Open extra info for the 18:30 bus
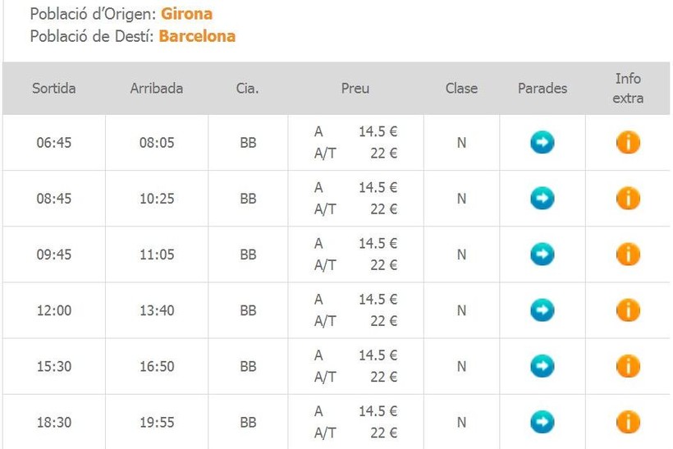Image resolution: width=673 pixels, height=449 pixels. [628, 422]
